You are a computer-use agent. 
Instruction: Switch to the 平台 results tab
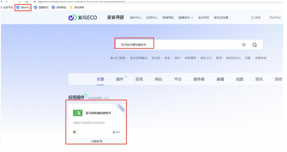[178, 79]
